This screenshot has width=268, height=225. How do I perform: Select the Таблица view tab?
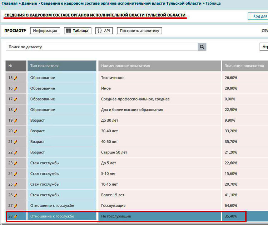(78, 31)
